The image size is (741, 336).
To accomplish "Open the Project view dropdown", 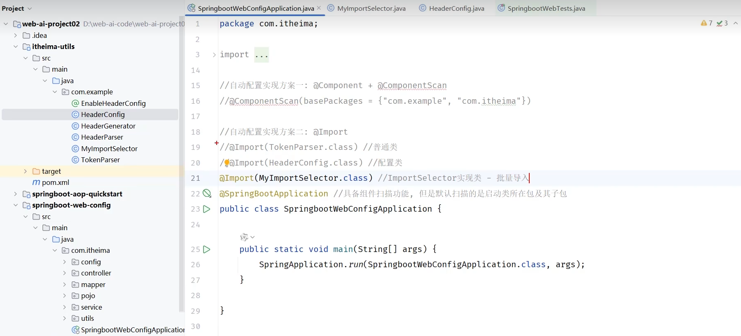I will coord(29,9).
